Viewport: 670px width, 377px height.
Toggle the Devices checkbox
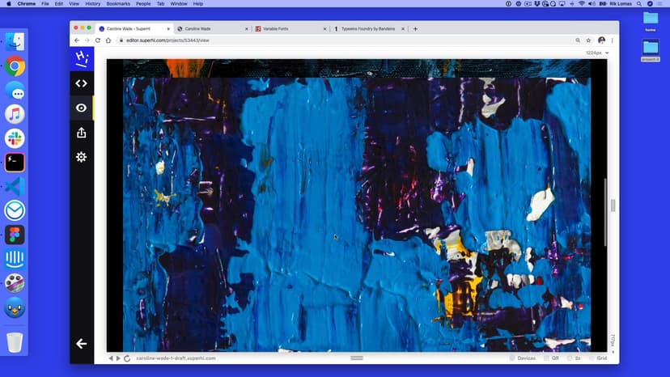point(514,358)
